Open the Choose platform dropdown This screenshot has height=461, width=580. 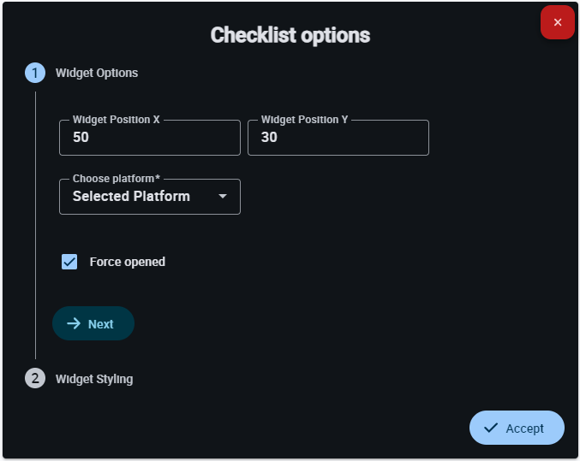[150, 197]
